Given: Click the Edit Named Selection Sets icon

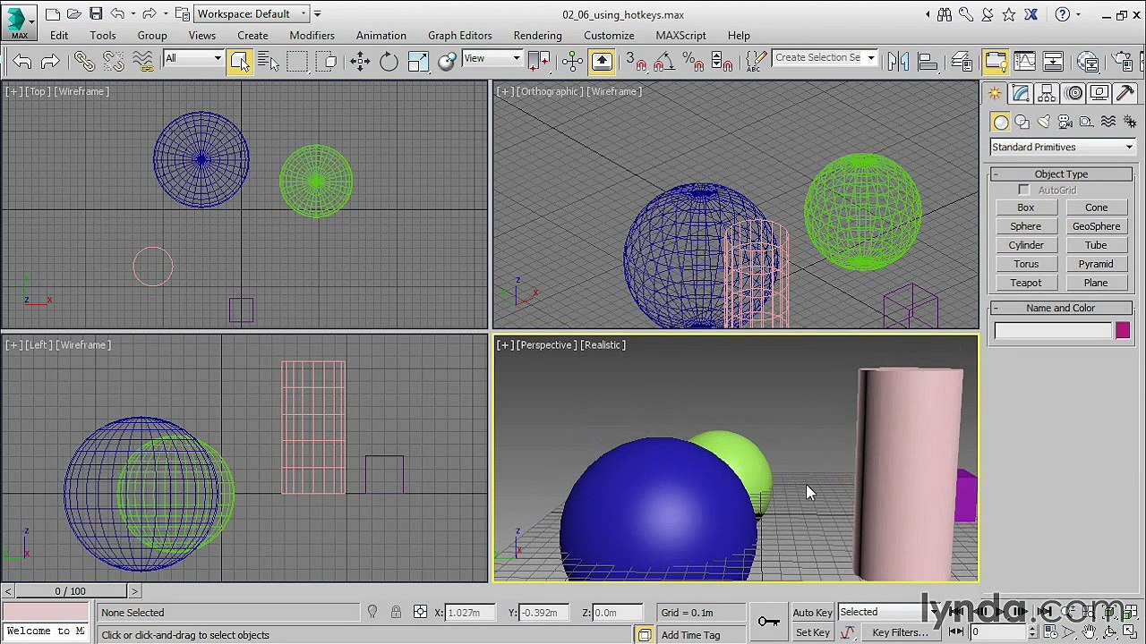Looking at the screenshot, I should (x=755, y=61).
